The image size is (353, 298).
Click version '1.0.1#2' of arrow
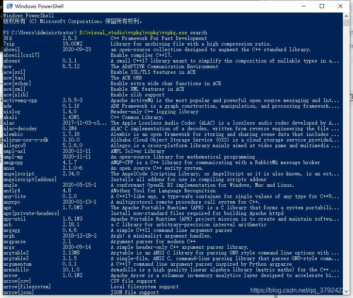72,275
